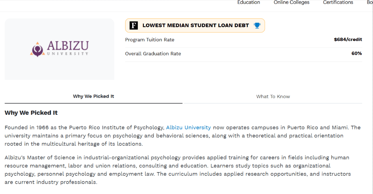Open the Certifications navigation item

coord(338,3)
